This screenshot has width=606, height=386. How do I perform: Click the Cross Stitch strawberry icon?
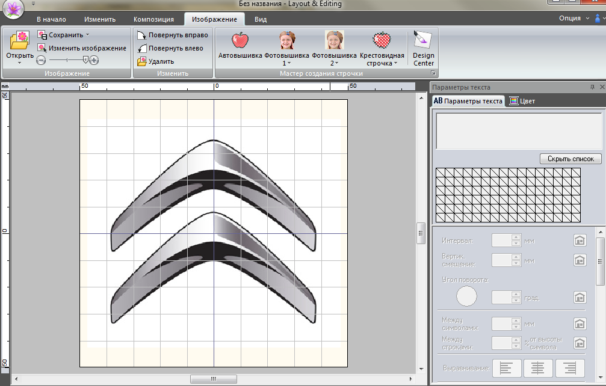pyautogui.click(x=382, y=41)
